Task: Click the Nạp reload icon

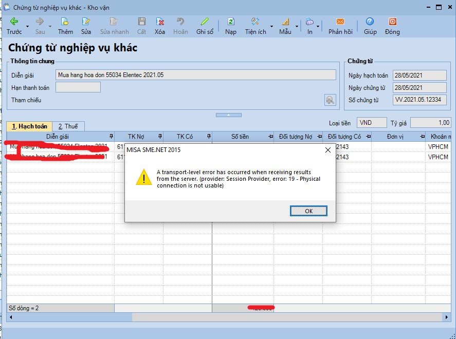Action: pos(231,22)
